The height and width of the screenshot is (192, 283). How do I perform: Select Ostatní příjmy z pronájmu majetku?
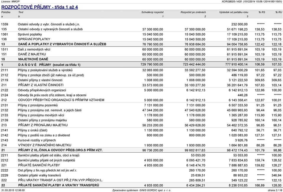pos(42,120)
